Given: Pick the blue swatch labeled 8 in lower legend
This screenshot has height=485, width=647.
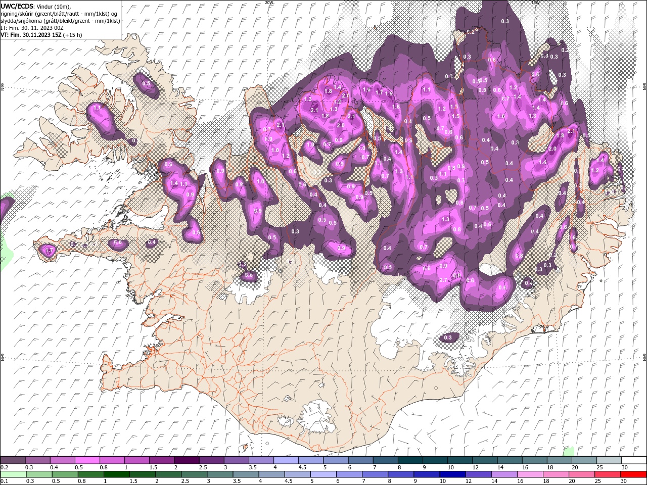Looking at the screenshot, I should tap(400, 474).
